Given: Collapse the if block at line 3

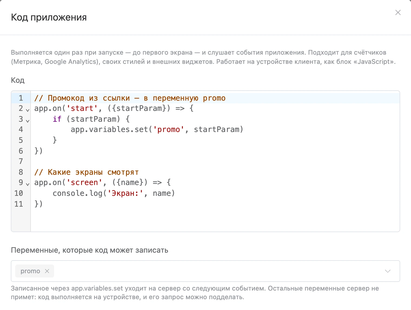Looking at the screenshot, I should point(28,121).
